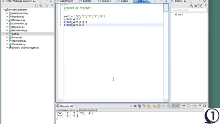Expand all nodes in Outline view
The width and height of the screenshot is (220, 124).
(200, 6)
